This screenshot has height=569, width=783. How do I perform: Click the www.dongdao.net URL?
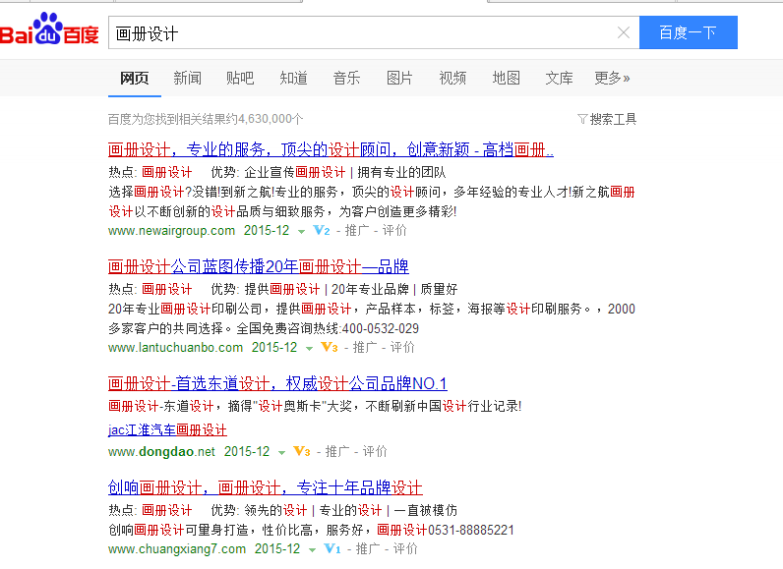coord(161,452)
